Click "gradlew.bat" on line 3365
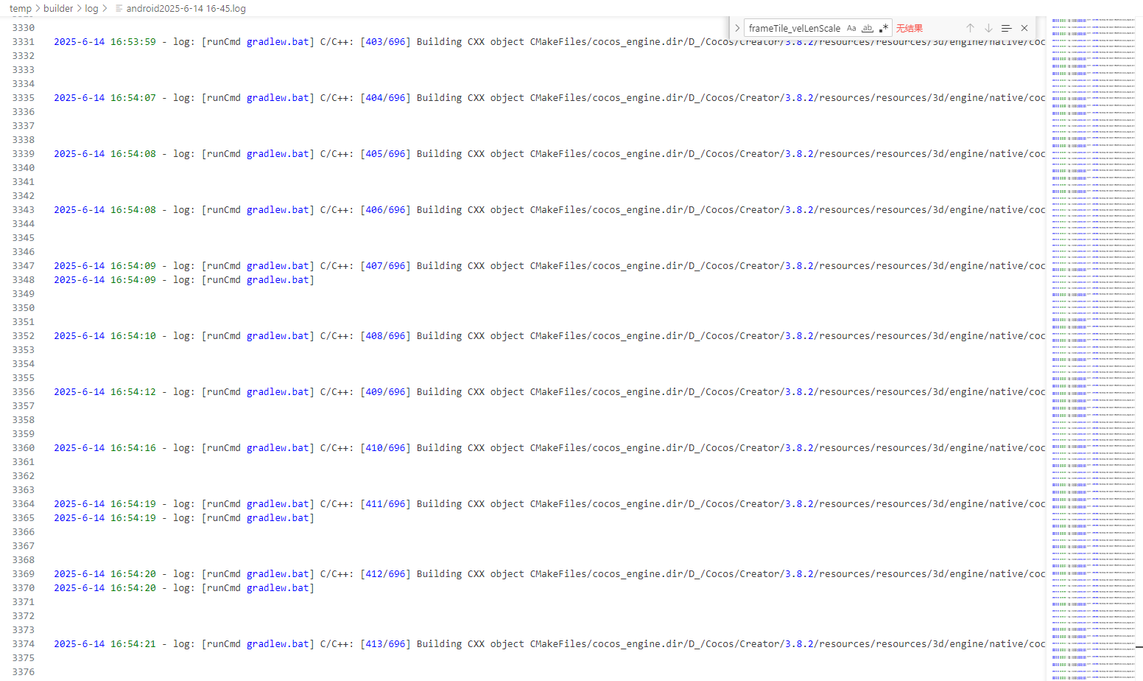The width and height of the screenshot is (1143, 681). click(x=278, y=518)
